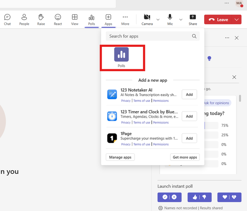Image resolution: width=247 pixels, height=211 pixels.
Task: Open the MA profile avatar
Action: 239,3
